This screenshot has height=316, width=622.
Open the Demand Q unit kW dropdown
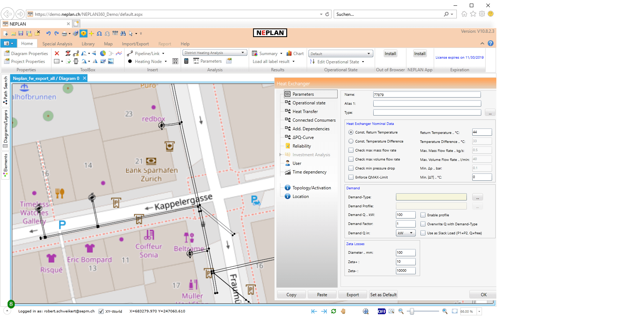(x=406, y=233)
